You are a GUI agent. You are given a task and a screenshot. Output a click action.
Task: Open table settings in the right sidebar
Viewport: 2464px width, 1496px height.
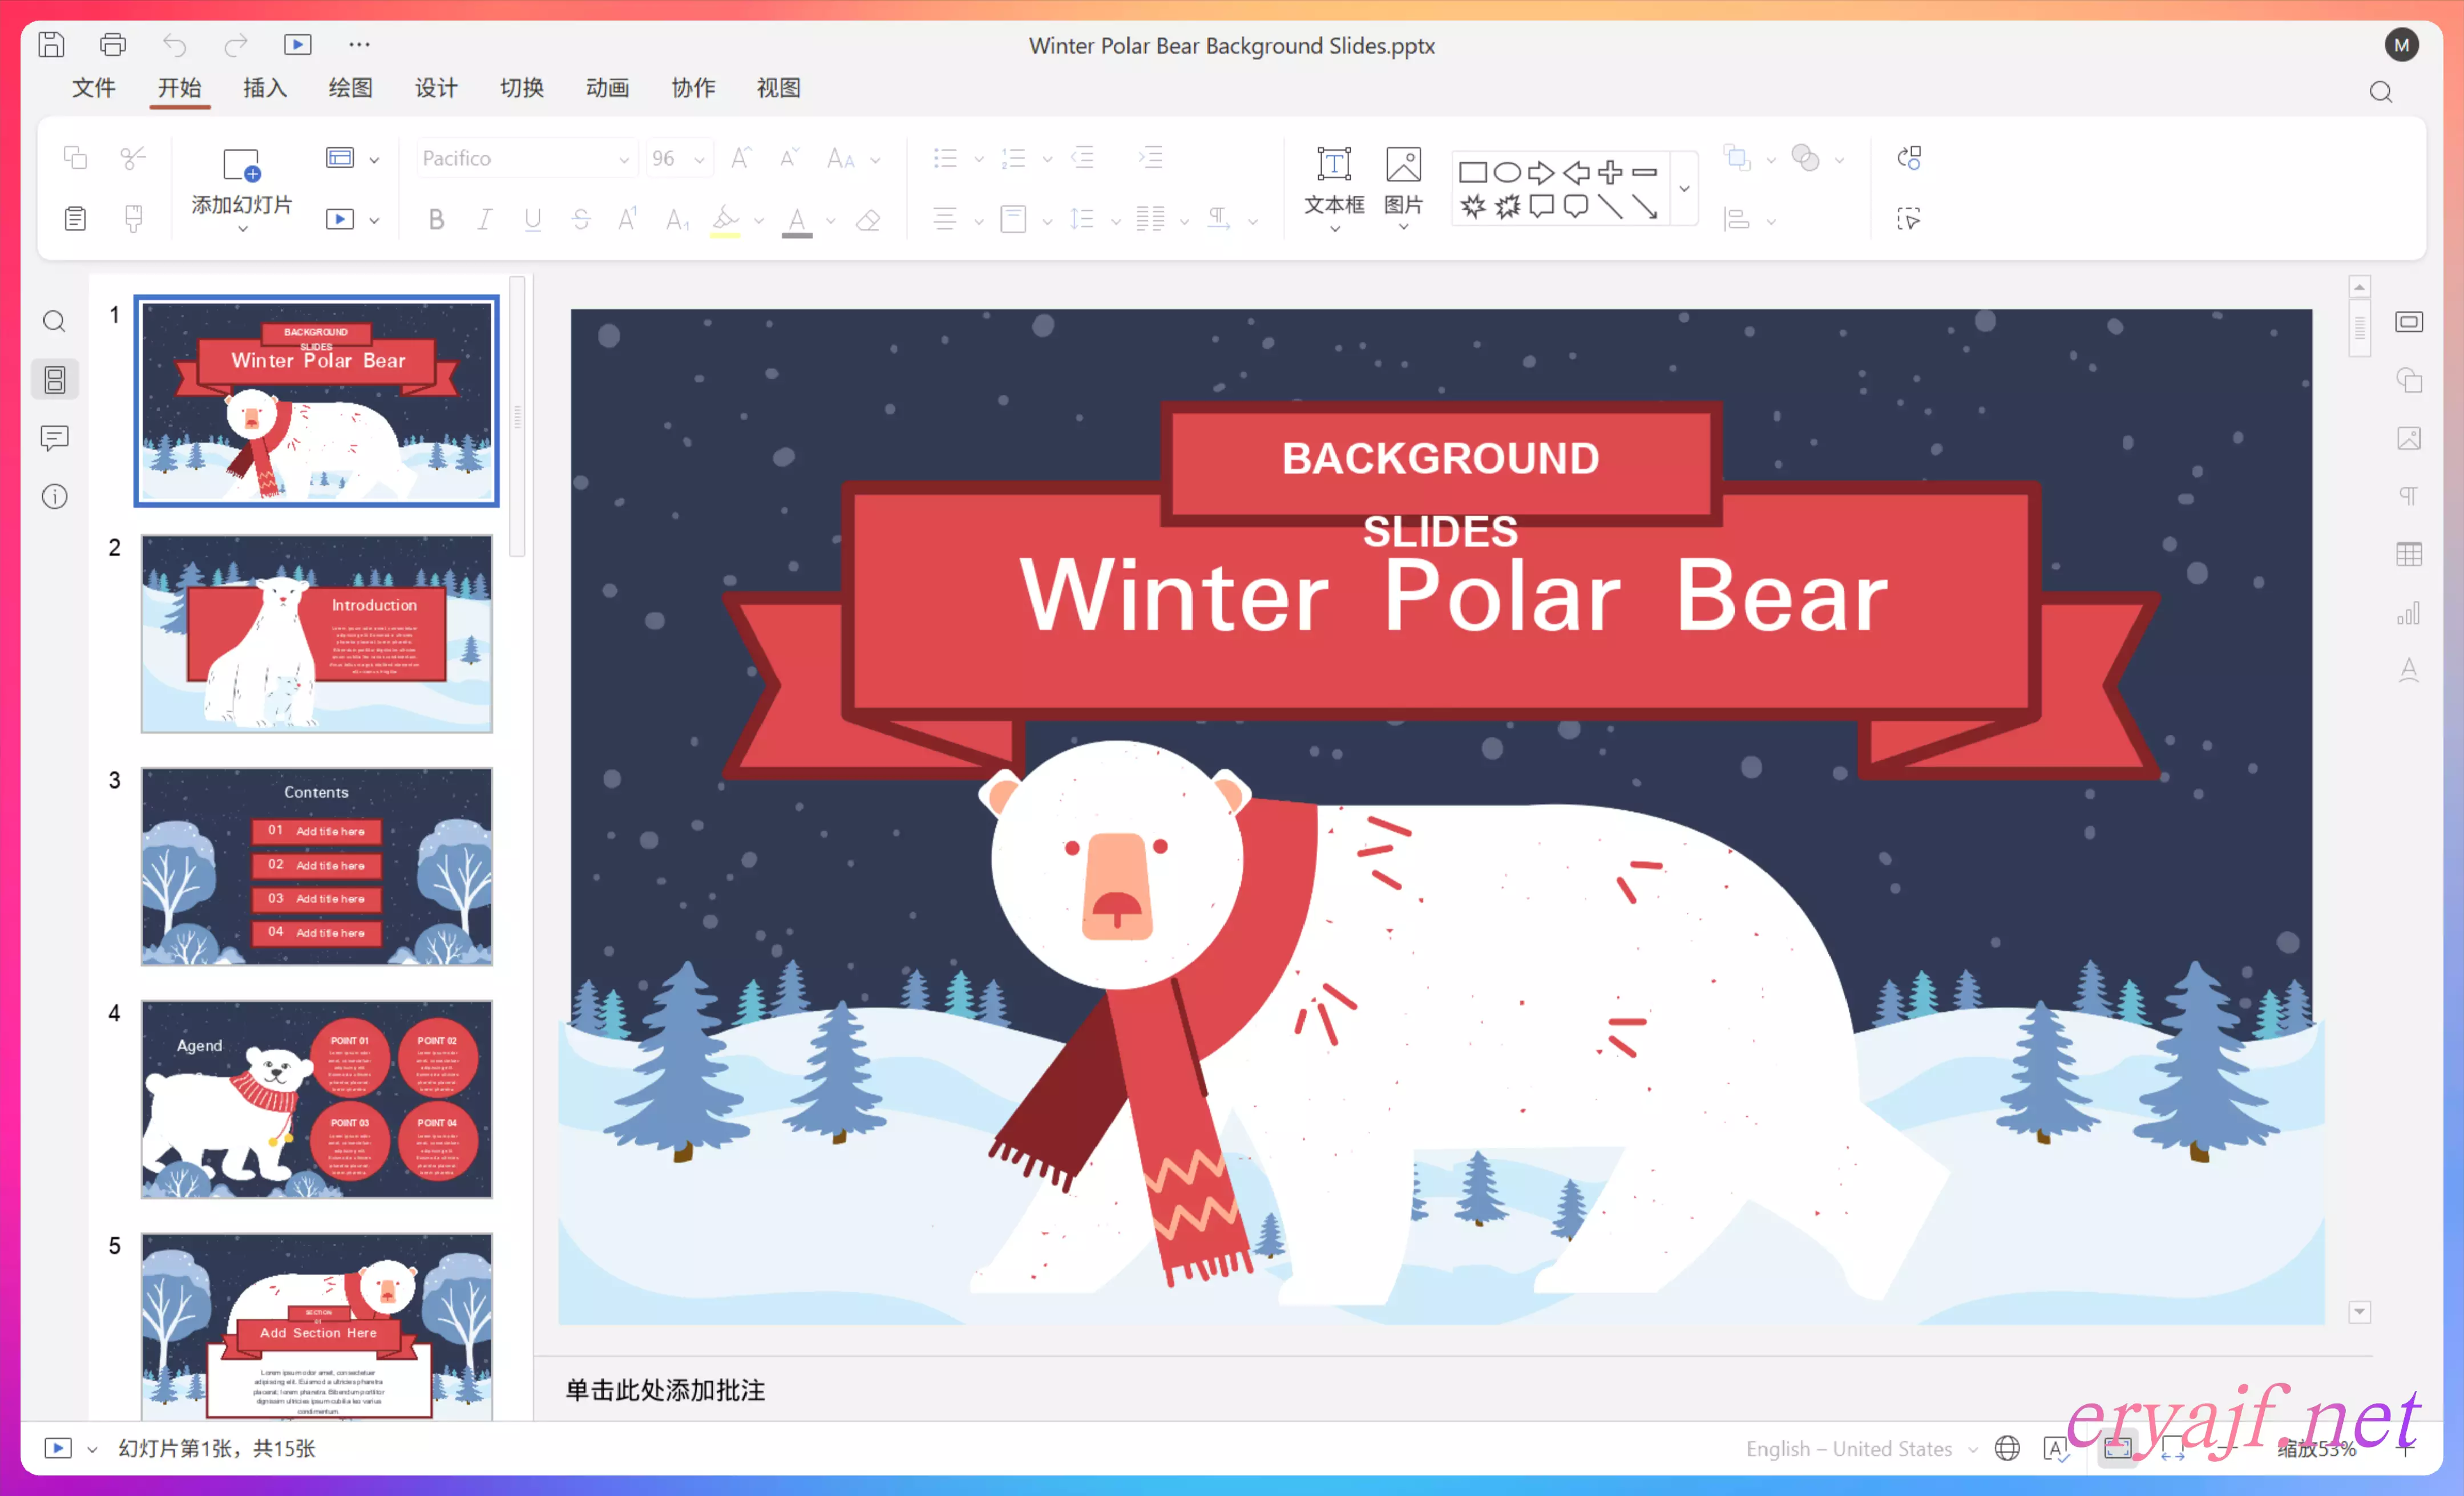point(2408,554)
